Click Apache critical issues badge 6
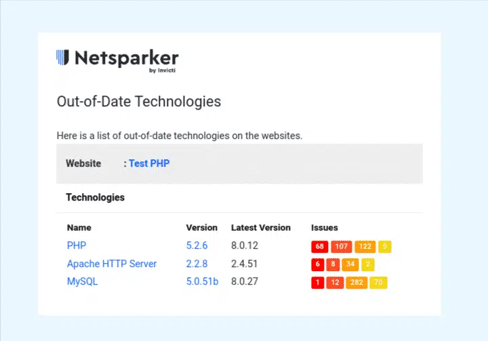 pos(318,264)
